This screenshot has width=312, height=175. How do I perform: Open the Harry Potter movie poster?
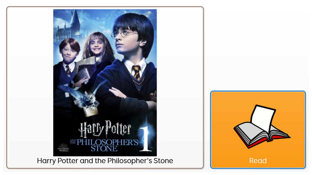105,83
